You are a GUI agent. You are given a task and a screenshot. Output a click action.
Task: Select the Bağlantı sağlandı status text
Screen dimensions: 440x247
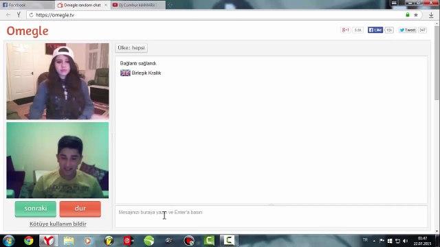click(138, 63)
